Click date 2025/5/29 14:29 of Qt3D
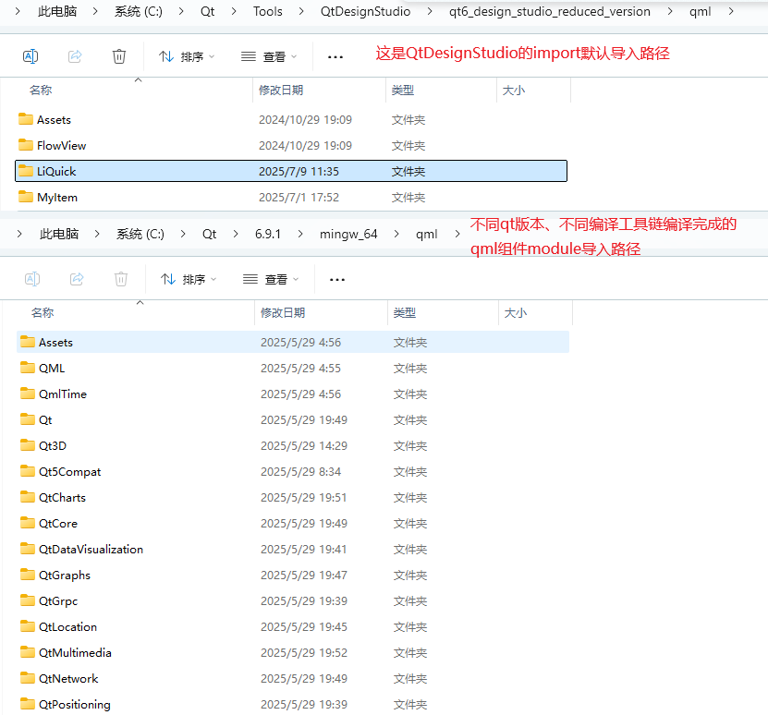The image size is (768, 715). pos(304,445)
